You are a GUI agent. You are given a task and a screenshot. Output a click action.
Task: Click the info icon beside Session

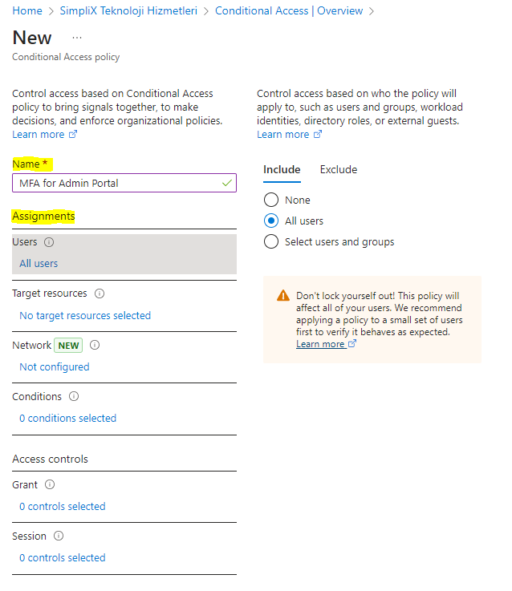59,536
